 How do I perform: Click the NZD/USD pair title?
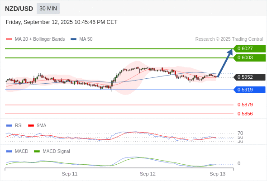pyautogui.click(x=19, y=9)
